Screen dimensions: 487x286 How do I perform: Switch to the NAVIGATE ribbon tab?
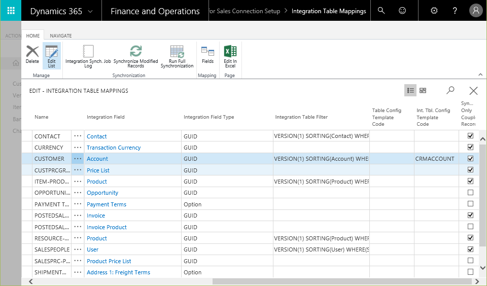point(61,35)
